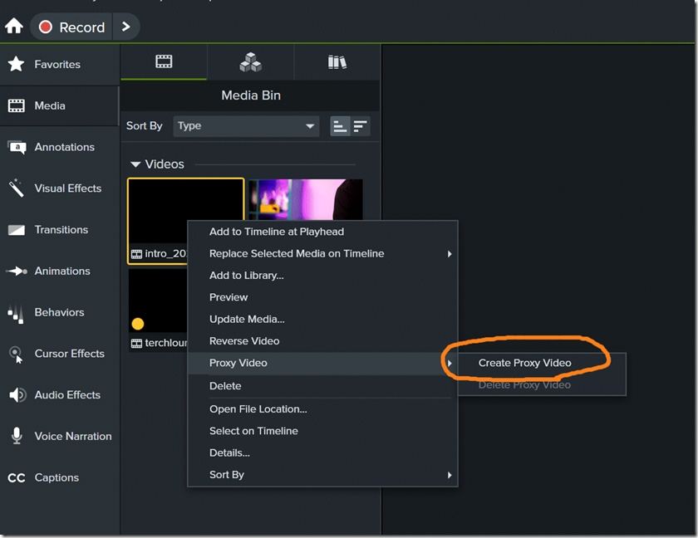Open the Sort By submenu in context menu
This screenshot has height=538, width=698.
click(322, 475)
